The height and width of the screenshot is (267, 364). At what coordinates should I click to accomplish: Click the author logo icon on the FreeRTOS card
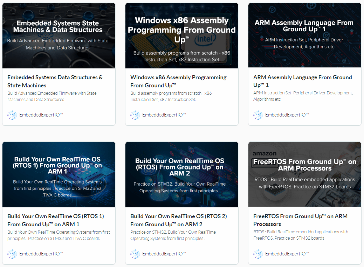click(258, 254)
